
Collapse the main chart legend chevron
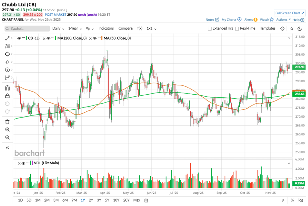click(289, 38)
